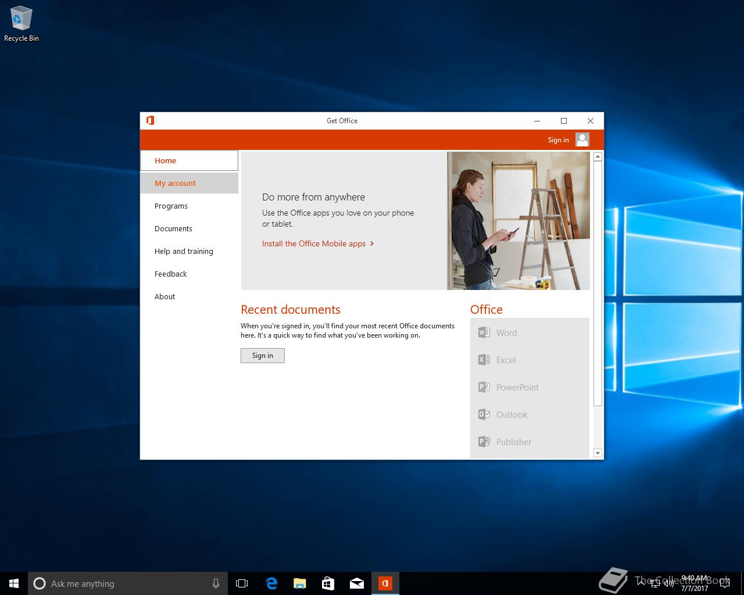The height and width of the screenshot is (595, 744).
Task: Click the Outlook label text
Action: coord(512,414)
